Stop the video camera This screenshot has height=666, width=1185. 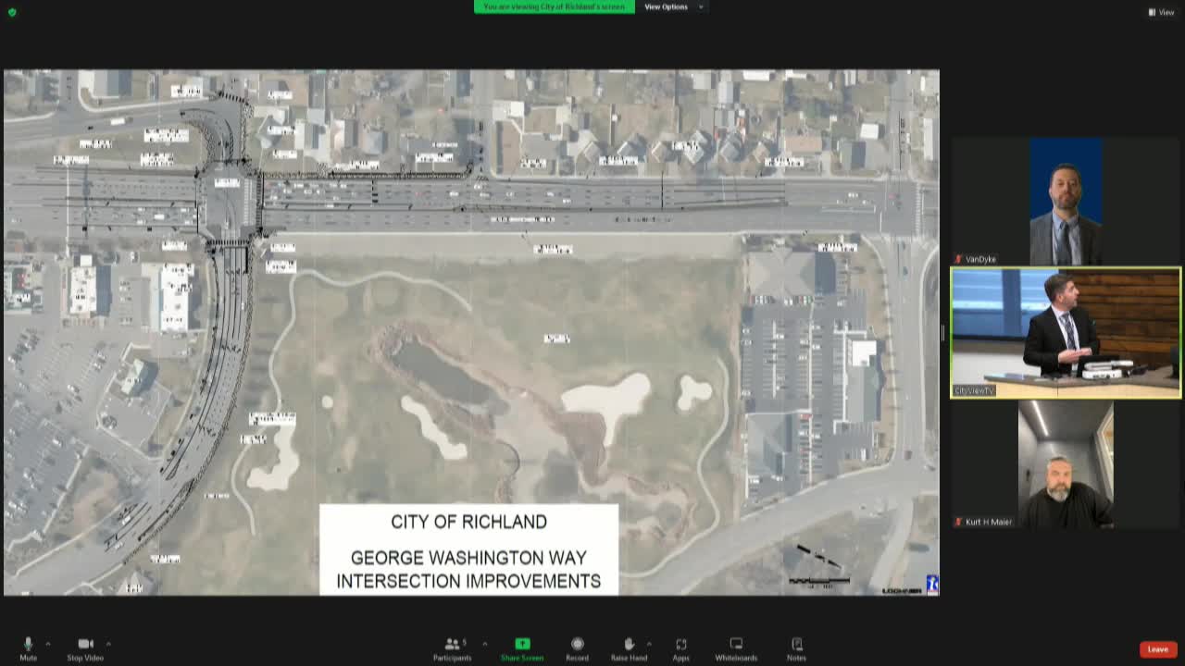pyautogui.click(x=86, y=645)
